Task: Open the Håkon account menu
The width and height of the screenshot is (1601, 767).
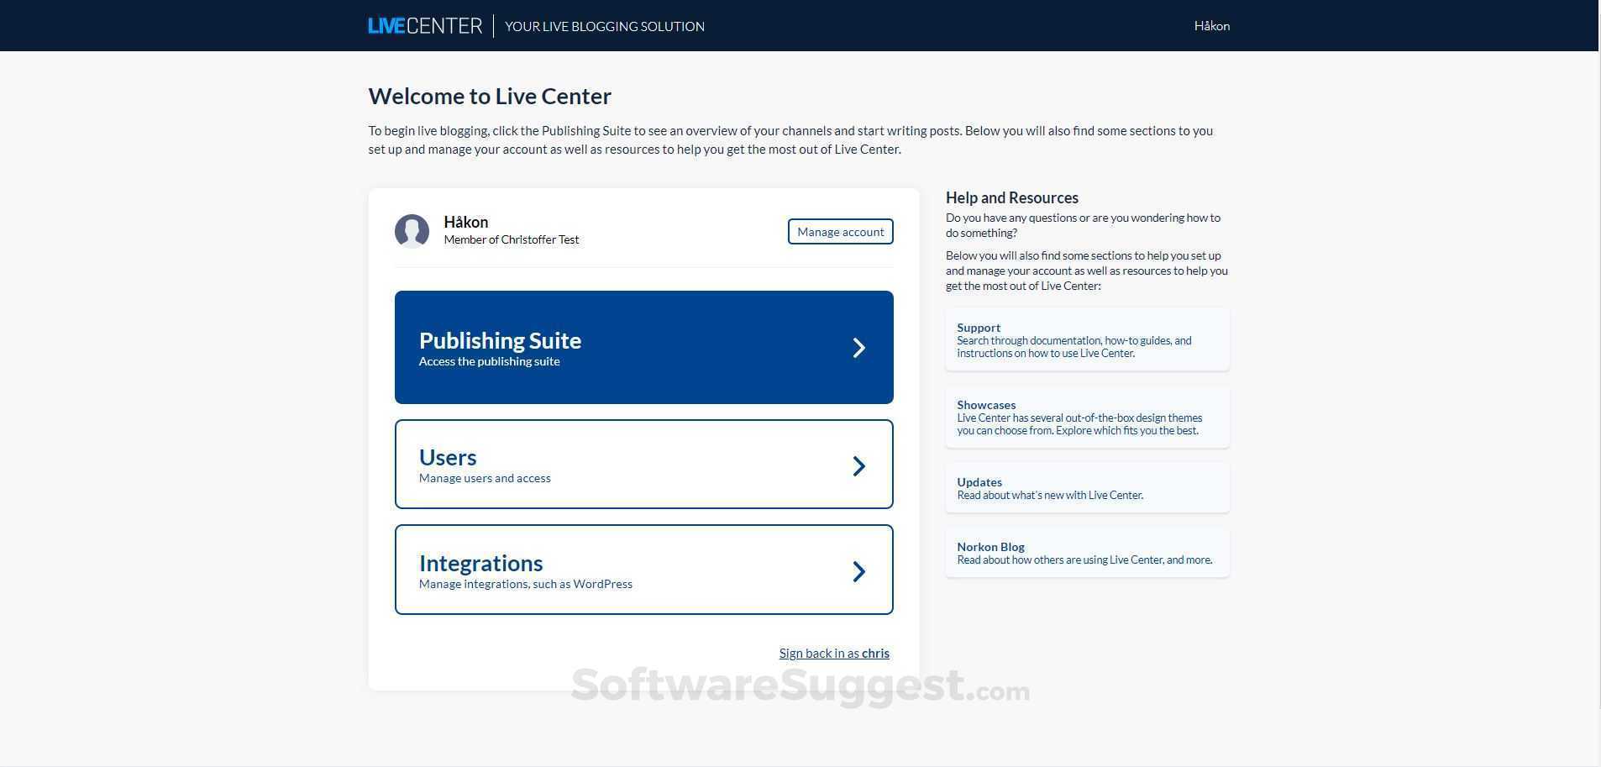Action: [1211, 26]
